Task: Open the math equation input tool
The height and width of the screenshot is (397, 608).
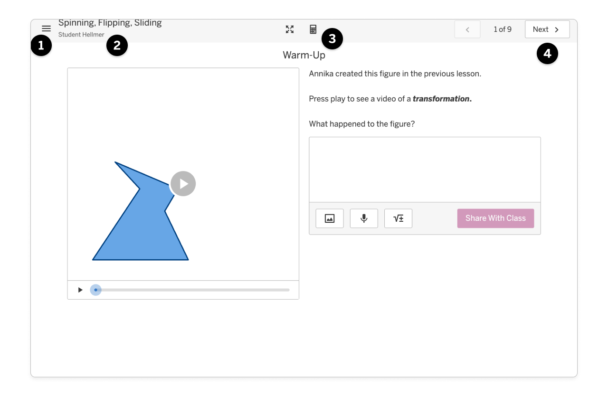Action: pyautogui.click(x=398, y=218)
